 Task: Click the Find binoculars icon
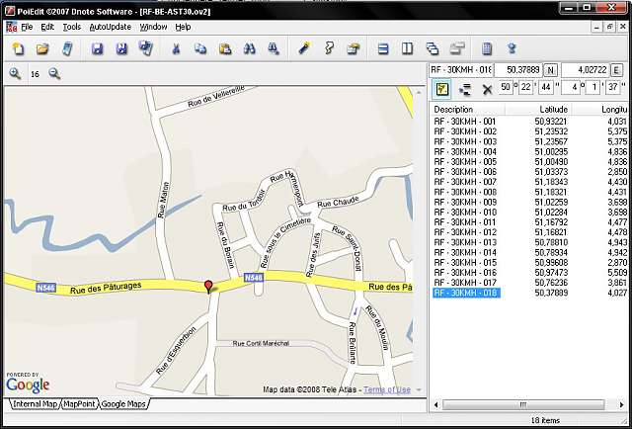point(250,48)
